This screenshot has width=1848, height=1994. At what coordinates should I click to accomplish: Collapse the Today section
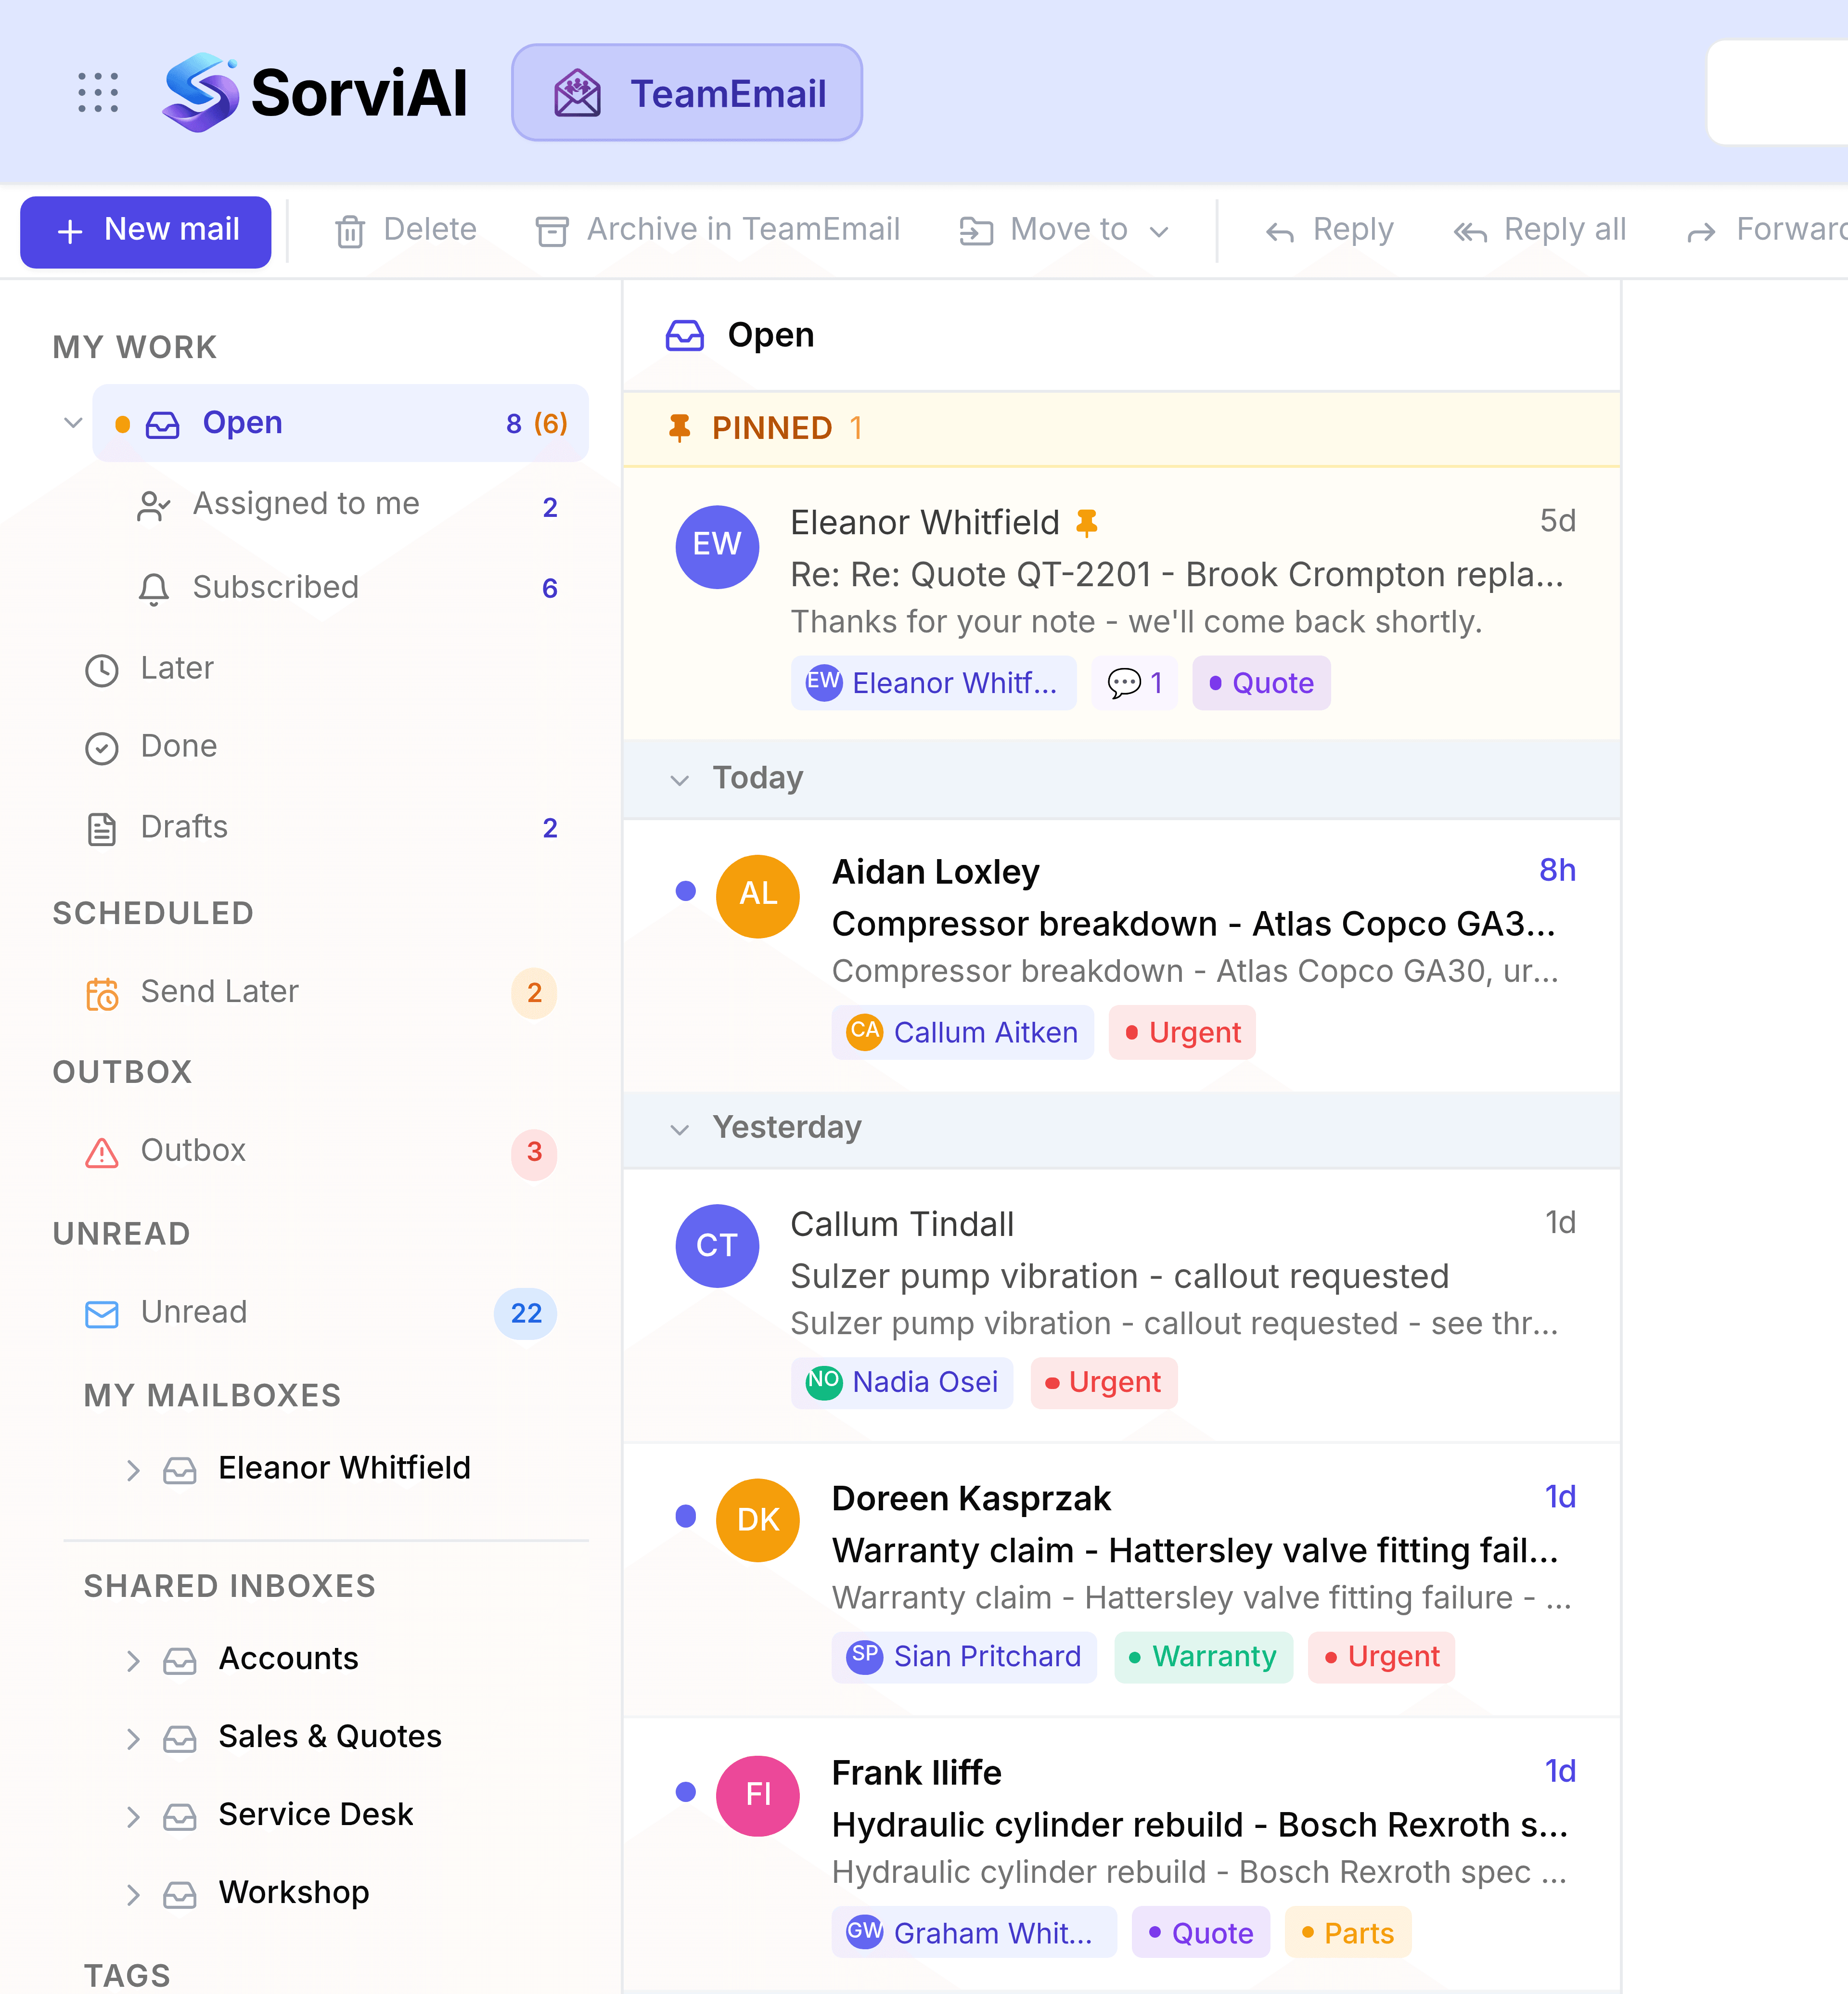pyautogui.click(x=679, y=780)
